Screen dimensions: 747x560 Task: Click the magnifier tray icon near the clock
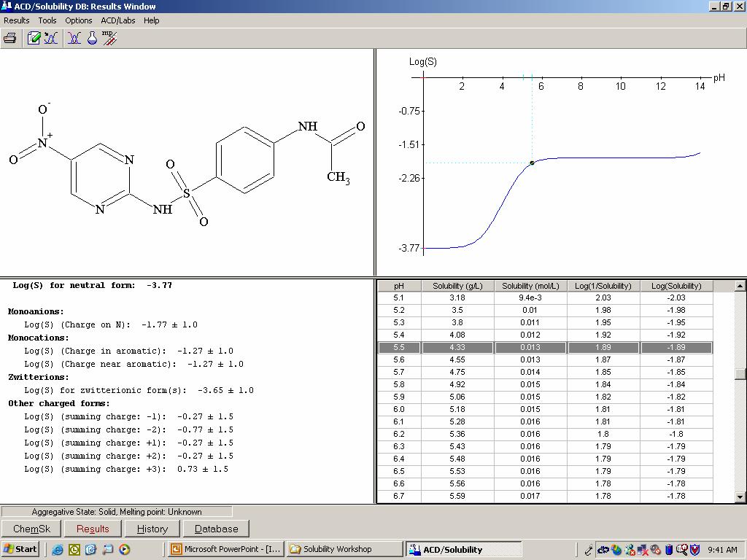(682, 550)
